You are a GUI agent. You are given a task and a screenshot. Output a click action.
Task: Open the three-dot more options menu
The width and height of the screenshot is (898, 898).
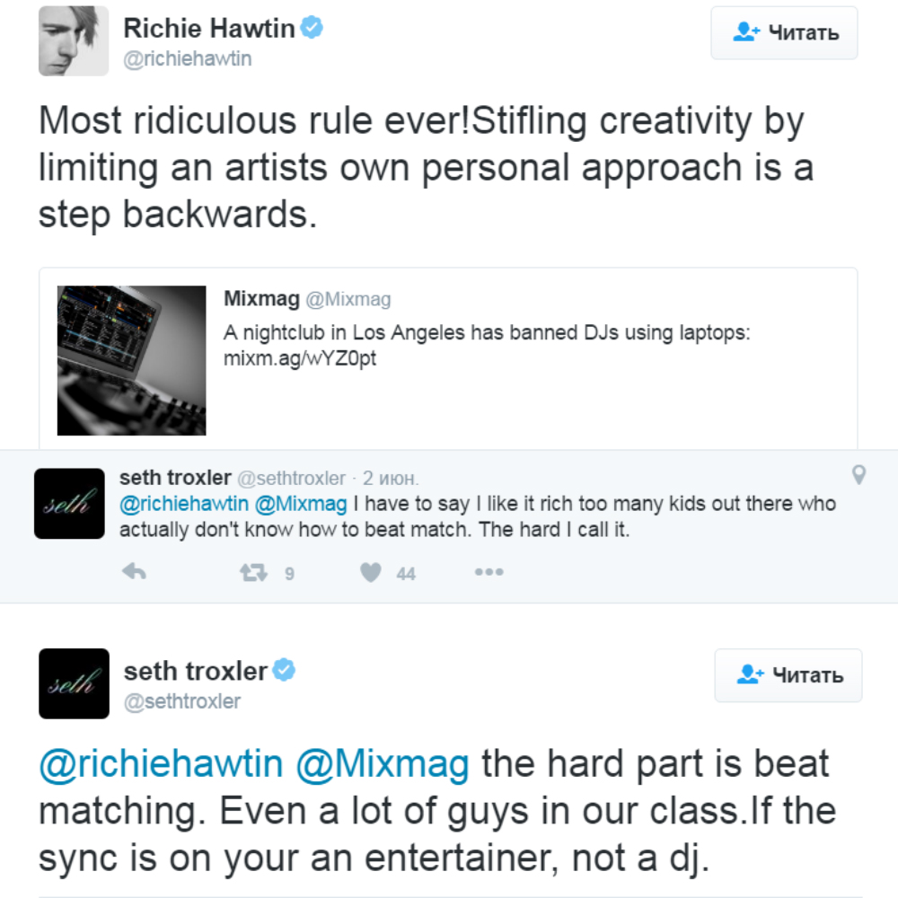(489, 572)
